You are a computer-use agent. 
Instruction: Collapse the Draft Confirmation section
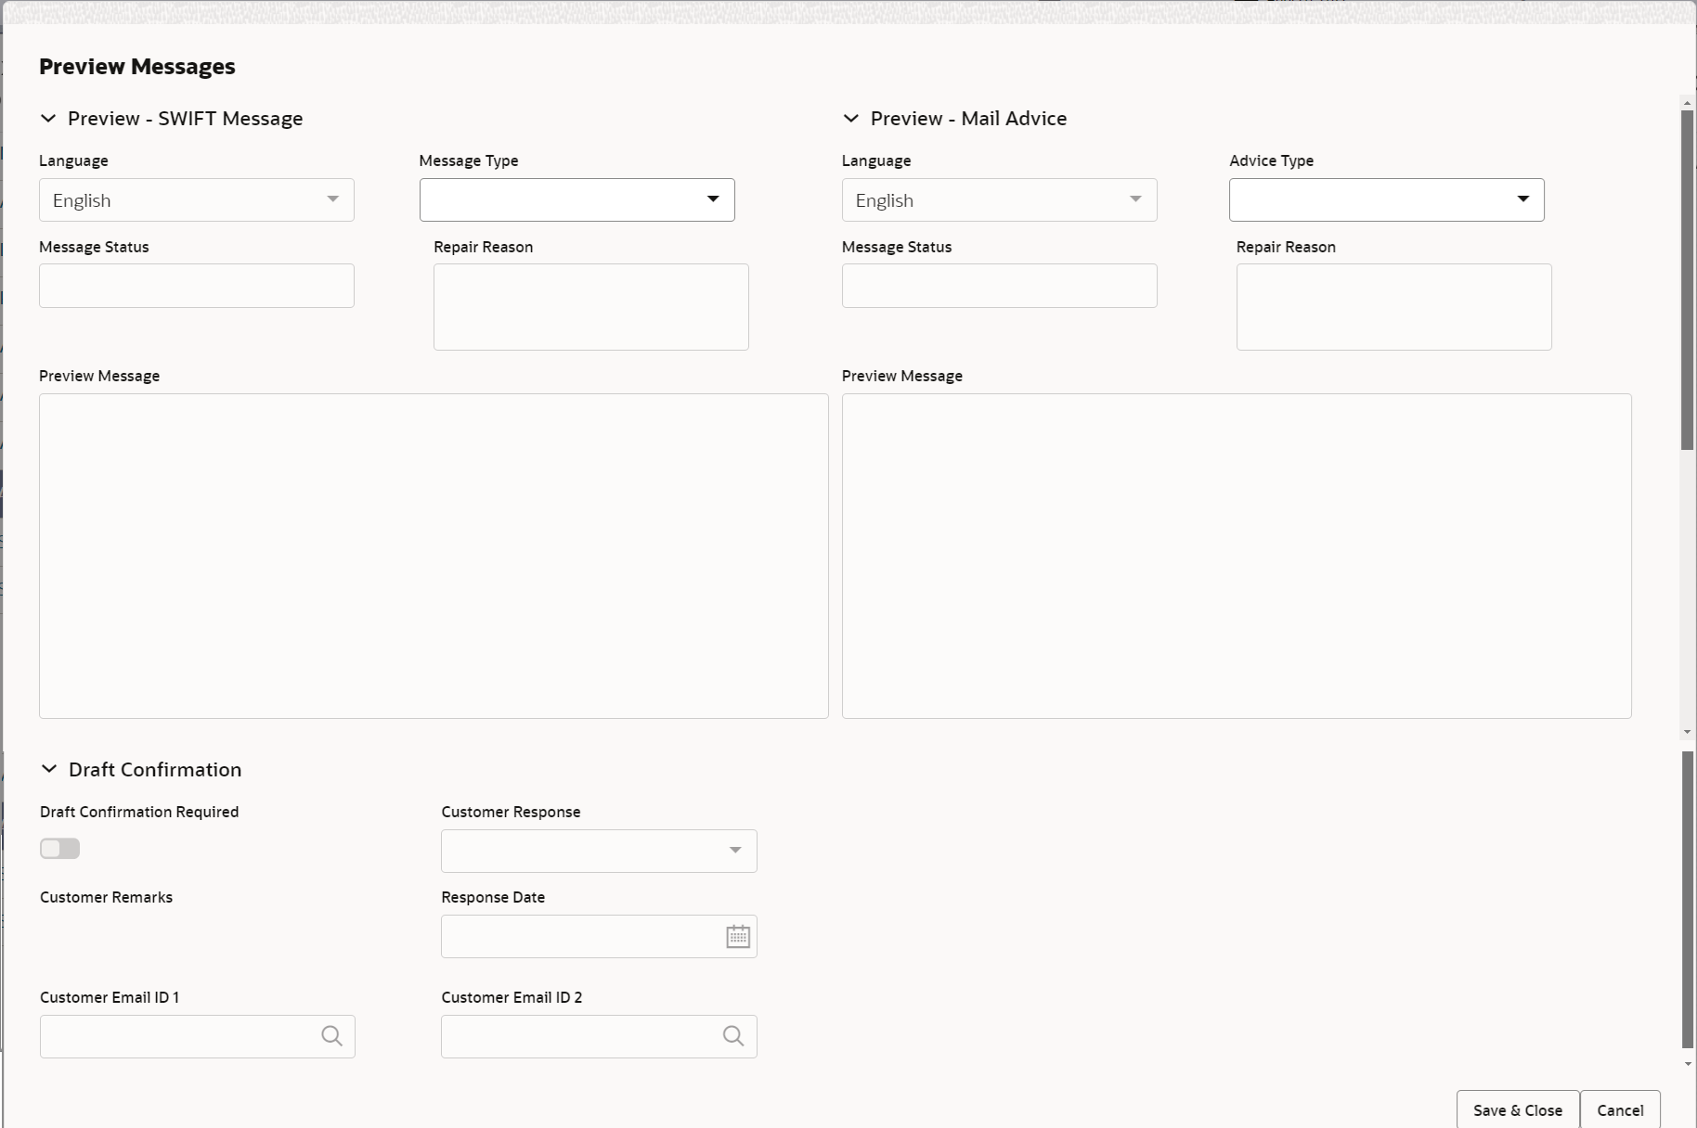point(49,769)
